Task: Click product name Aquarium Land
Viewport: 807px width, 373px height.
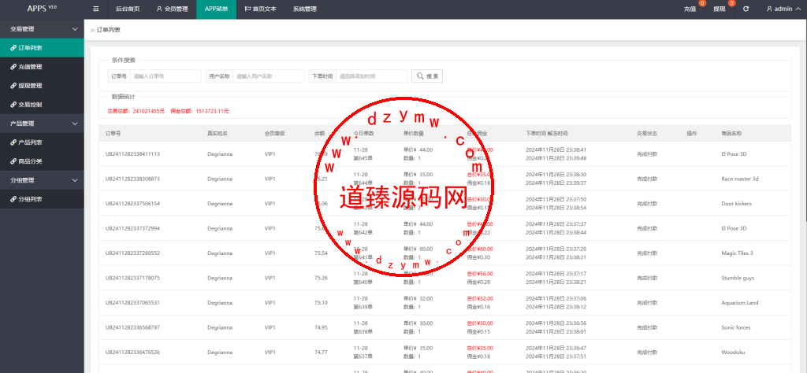Action: pos(740,303)
